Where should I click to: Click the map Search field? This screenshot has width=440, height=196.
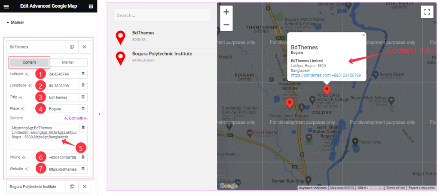(162, 15)
